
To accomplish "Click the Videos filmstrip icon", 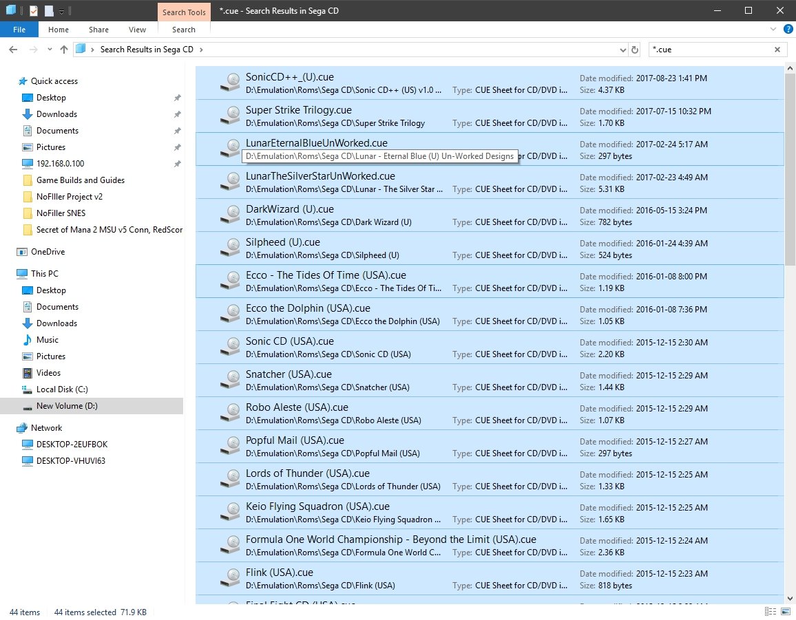I will click(28, 373).
